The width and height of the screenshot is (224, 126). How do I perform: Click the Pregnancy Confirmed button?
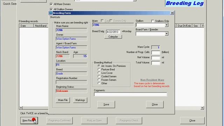pos(59,120)
